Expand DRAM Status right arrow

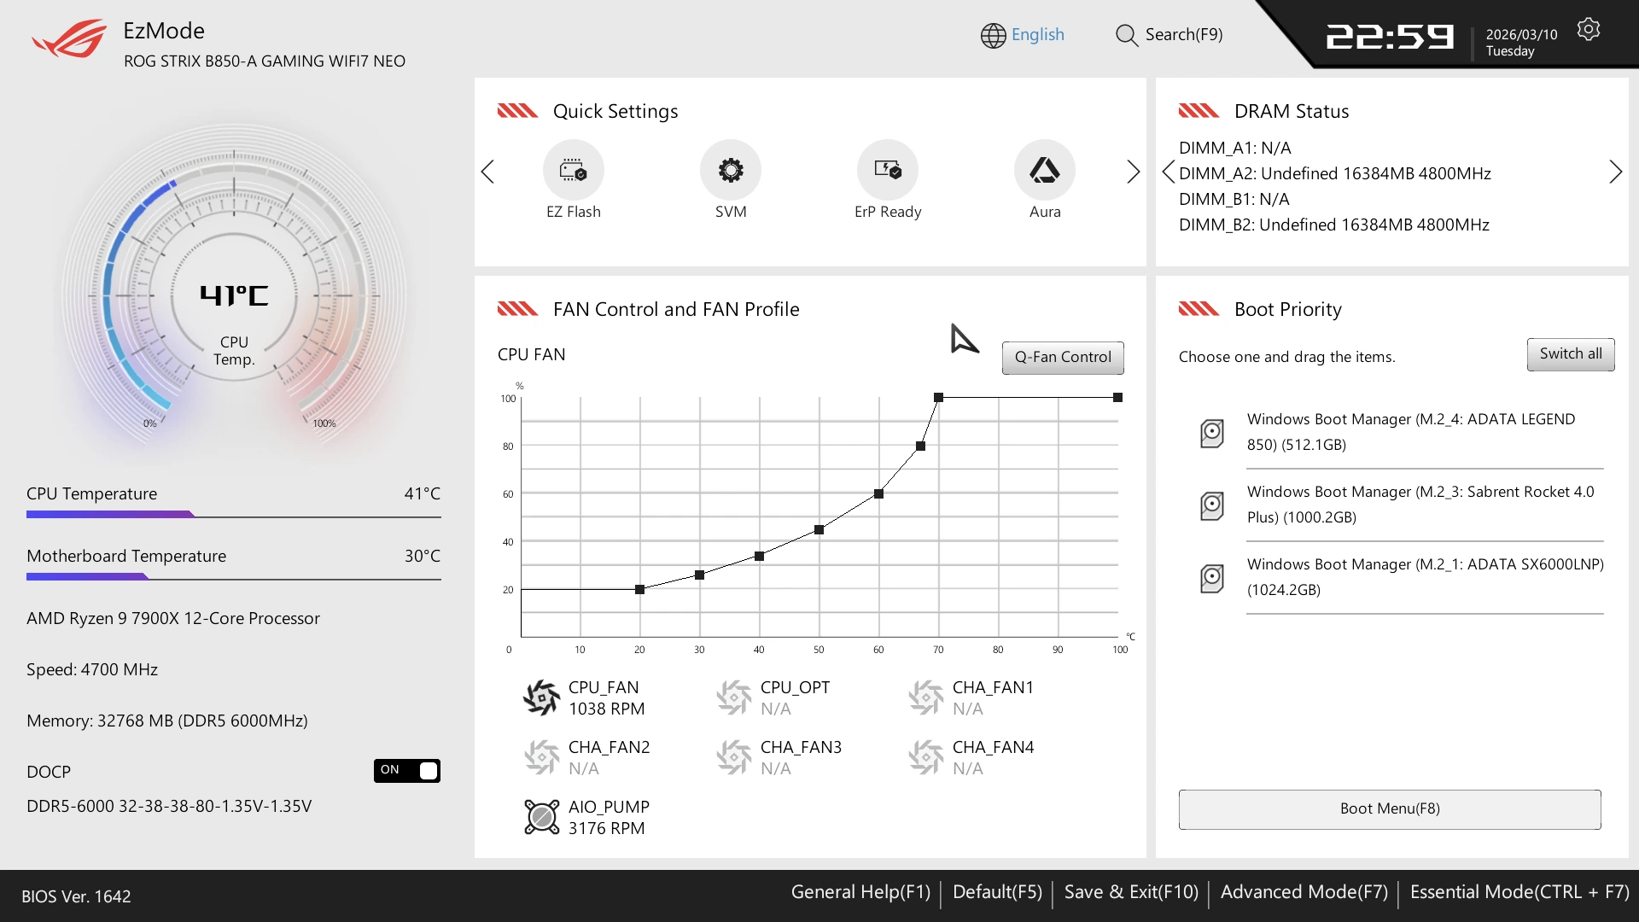coord(1615,172)
